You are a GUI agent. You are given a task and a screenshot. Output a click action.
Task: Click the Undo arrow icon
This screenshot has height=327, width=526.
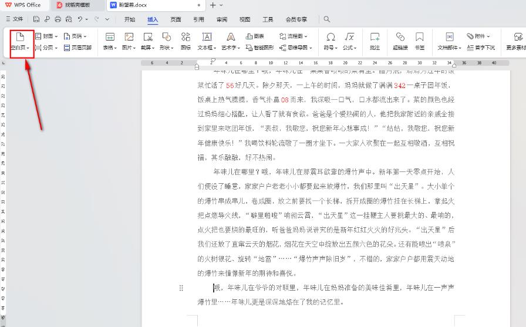(x=80, y=19)
